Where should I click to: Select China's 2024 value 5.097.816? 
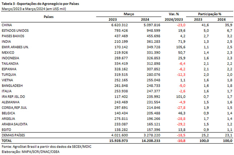152,25
